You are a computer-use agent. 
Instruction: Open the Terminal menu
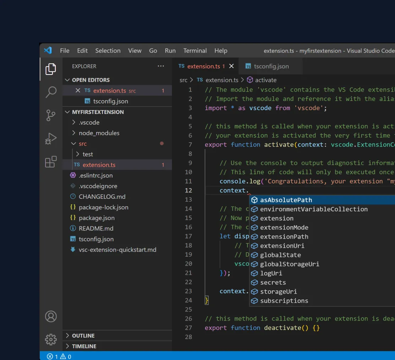[x=195, y=51]
